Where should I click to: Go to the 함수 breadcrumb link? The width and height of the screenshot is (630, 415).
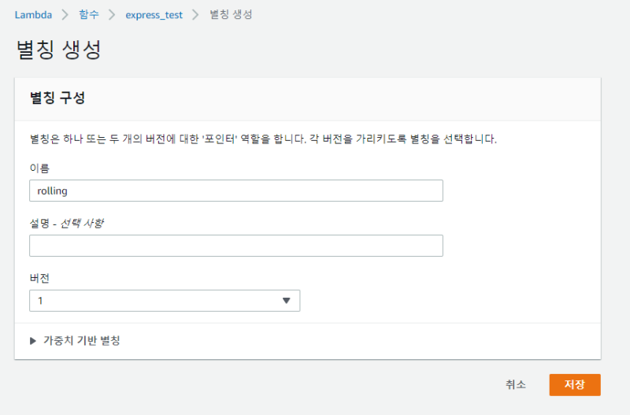[88, 15]
